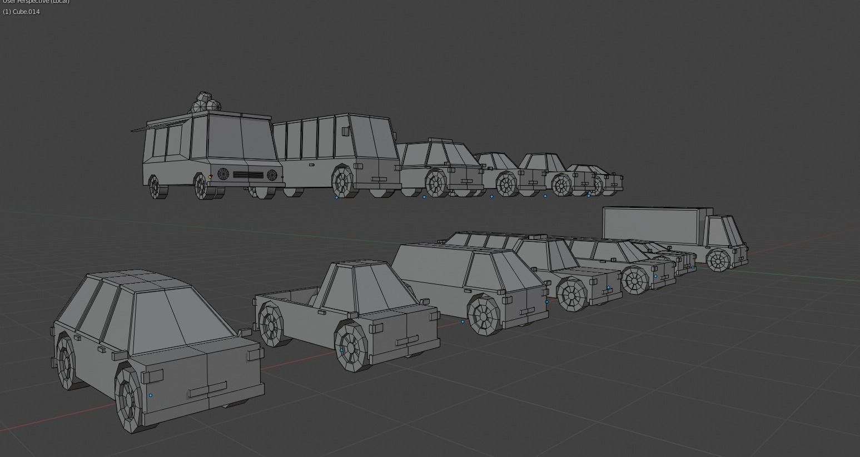860x457 pixels.
Task: Click the ice cream scoops atop the truck
Action: [206, 103]
